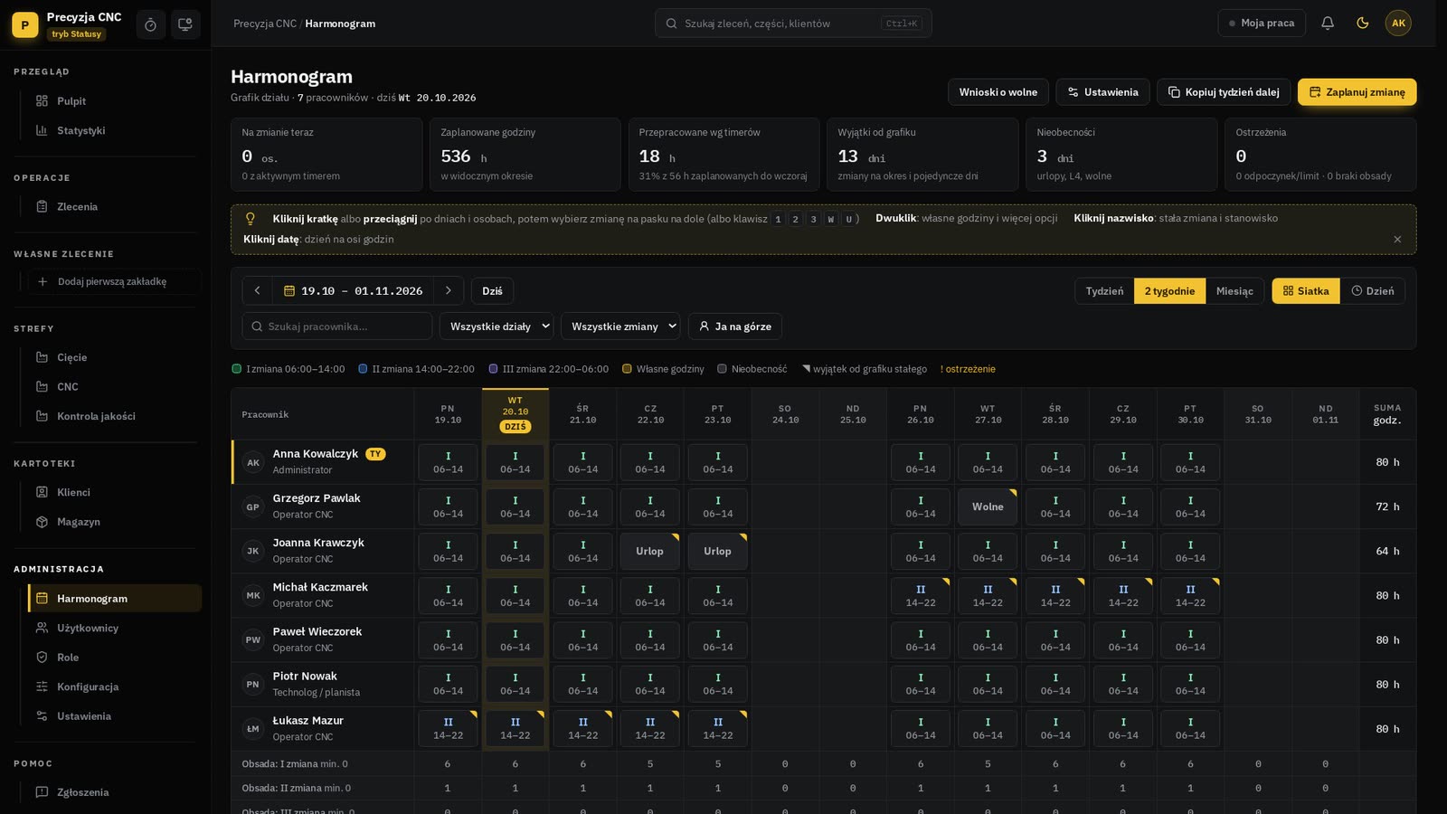
Task: Open the timer icon in the top bar
Action: (x=151, y=24)
